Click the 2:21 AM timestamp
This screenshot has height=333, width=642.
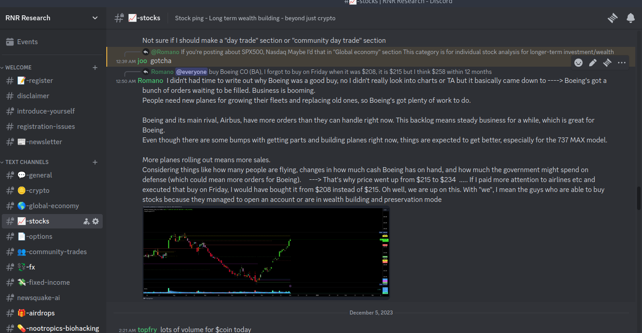127,330
